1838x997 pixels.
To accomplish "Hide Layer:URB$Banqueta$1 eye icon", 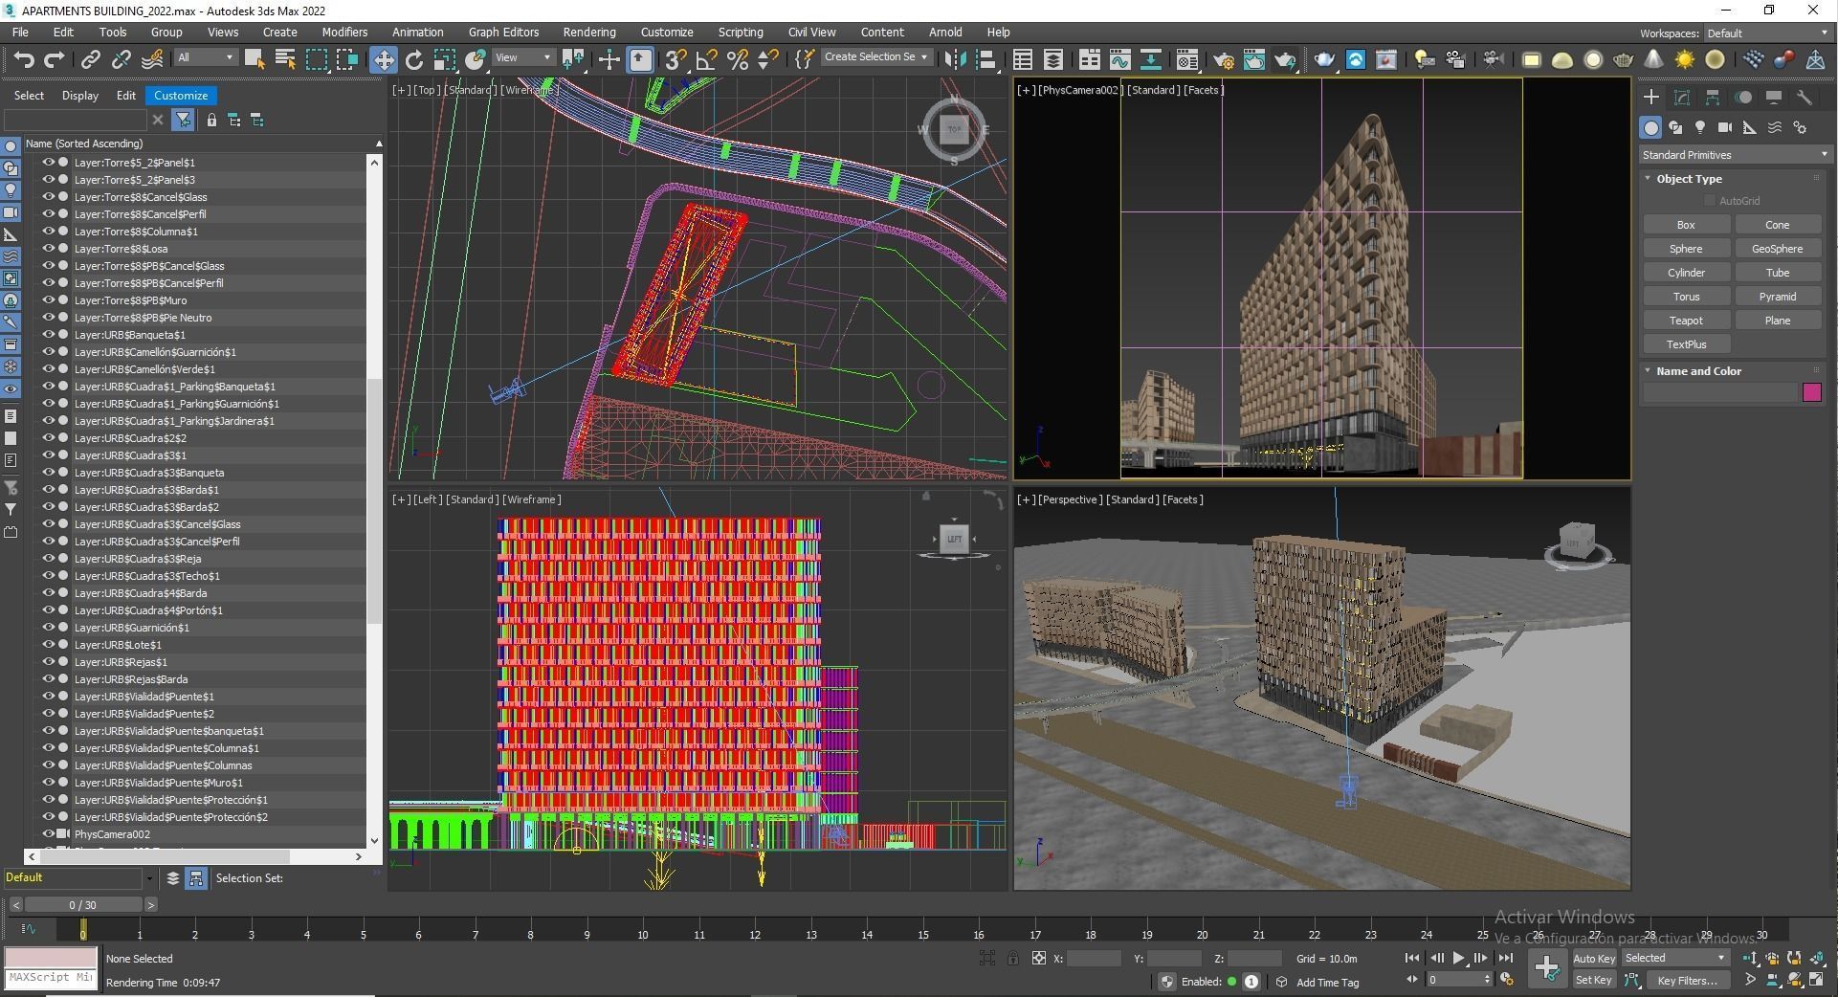I will [48, 335].
